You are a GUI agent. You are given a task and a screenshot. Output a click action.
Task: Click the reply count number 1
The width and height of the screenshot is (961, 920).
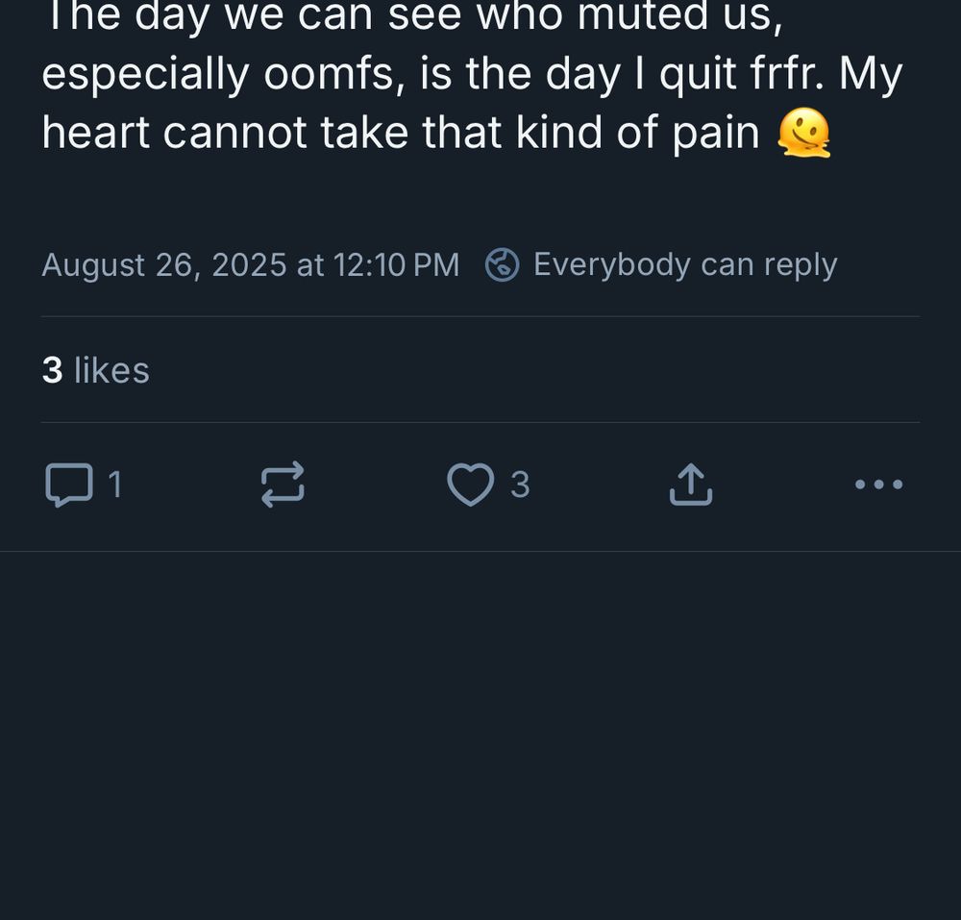114,485
